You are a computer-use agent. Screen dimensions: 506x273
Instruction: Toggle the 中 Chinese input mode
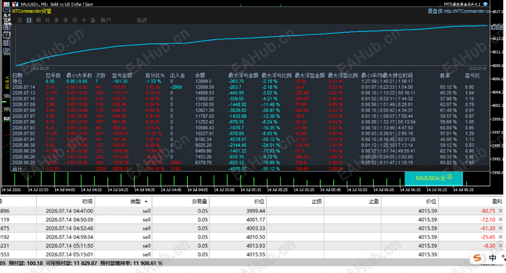(x=492, y=258)
